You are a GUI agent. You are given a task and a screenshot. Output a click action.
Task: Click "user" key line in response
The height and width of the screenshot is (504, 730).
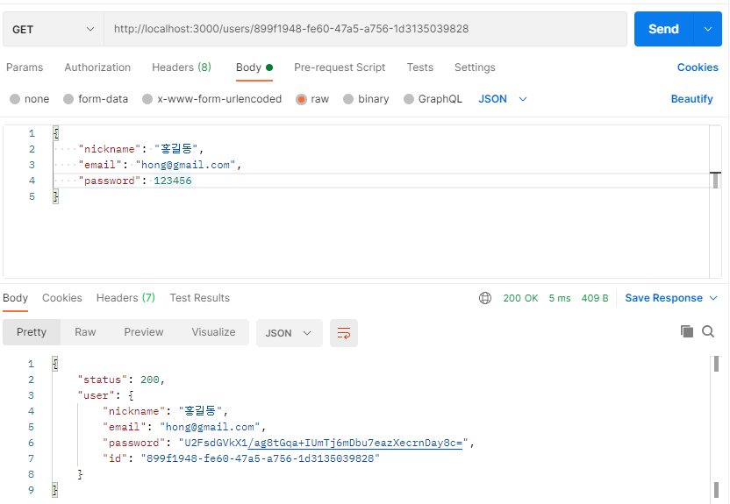[x=105, y=395]
